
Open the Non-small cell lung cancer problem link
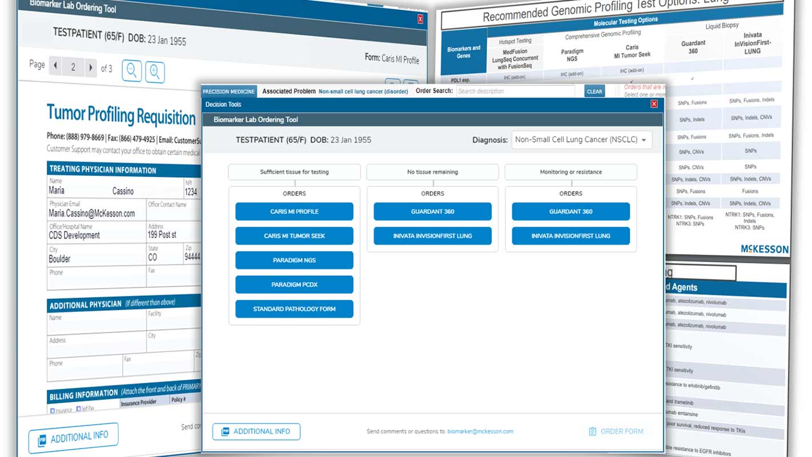tap(363, 91)
